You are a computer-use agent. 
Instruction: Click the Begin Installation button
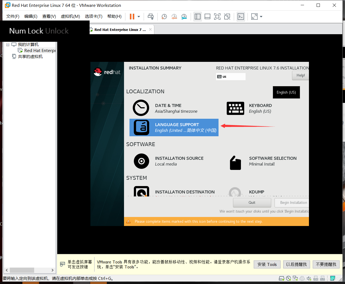coord(292,203)
